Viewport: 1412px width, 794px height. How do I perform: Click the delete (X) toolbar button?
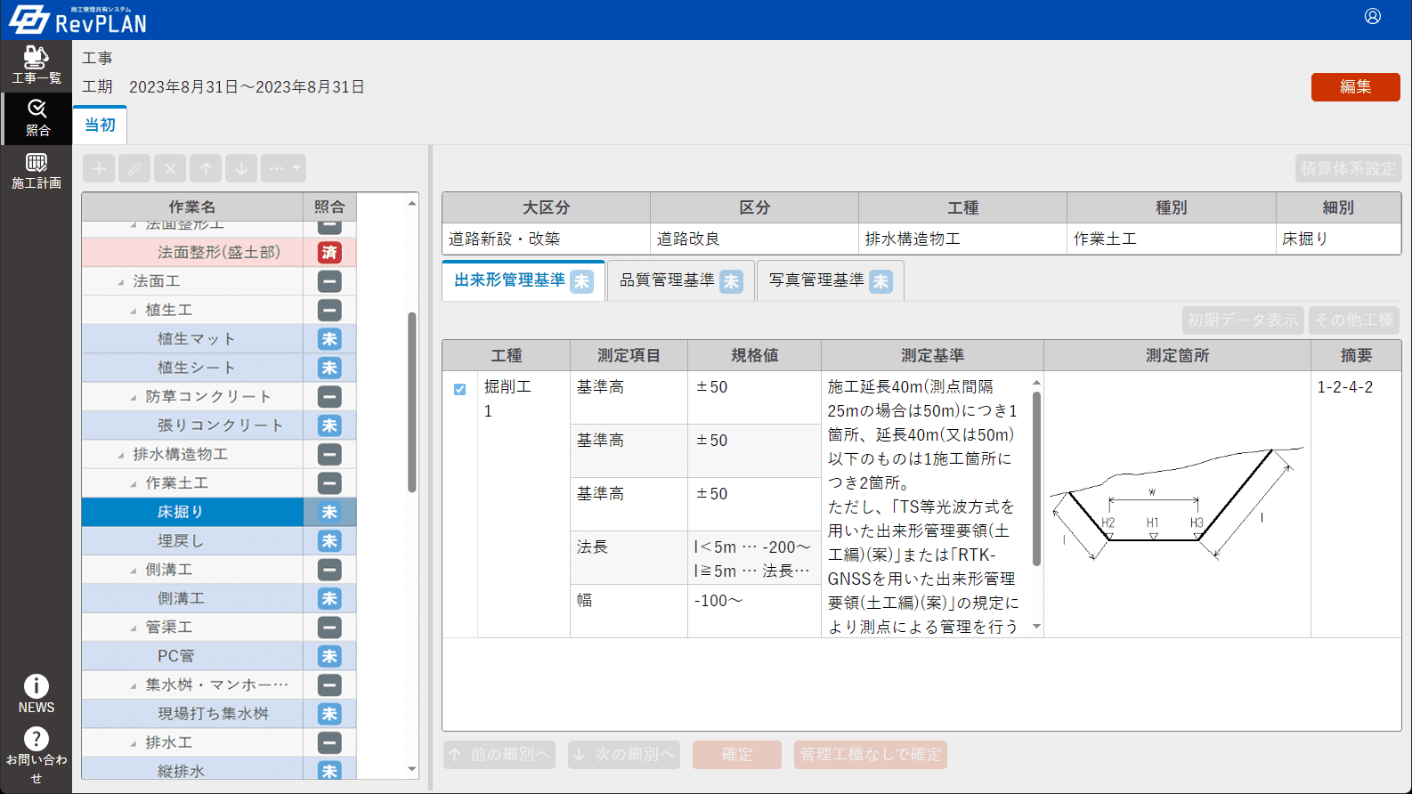[x=170, y=168]
